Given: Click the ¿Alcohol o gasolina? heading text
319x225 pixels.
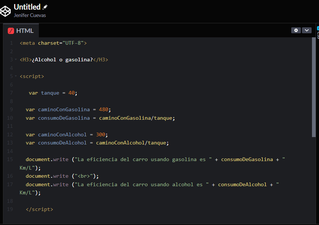Looking at the screenshot, I should tap(62, 60).
